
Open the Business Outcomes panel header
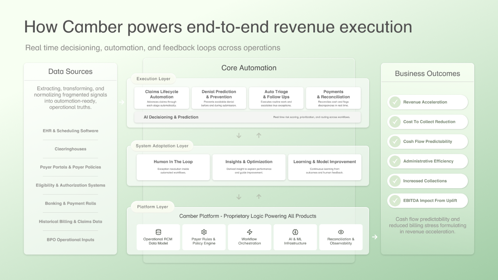[427, 74]
